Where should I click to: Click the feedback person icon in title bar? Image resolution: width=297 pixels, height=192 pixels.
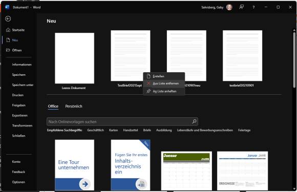point(241,7)
